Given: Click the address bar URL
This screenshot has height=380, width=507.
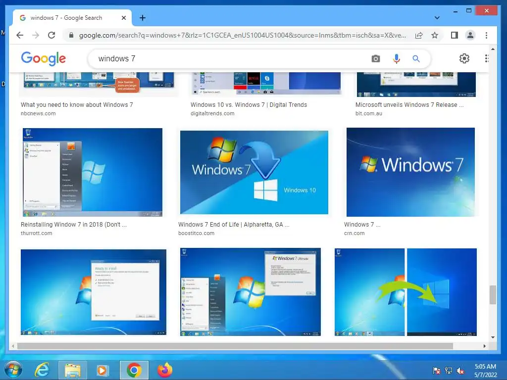Looking at the screenshot, I should click(x=243, y=35).
